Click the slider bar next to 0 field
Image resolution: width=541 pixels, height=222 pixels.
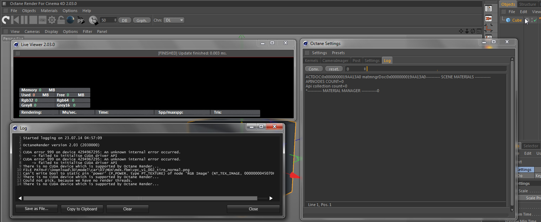[x=437, y=69]
